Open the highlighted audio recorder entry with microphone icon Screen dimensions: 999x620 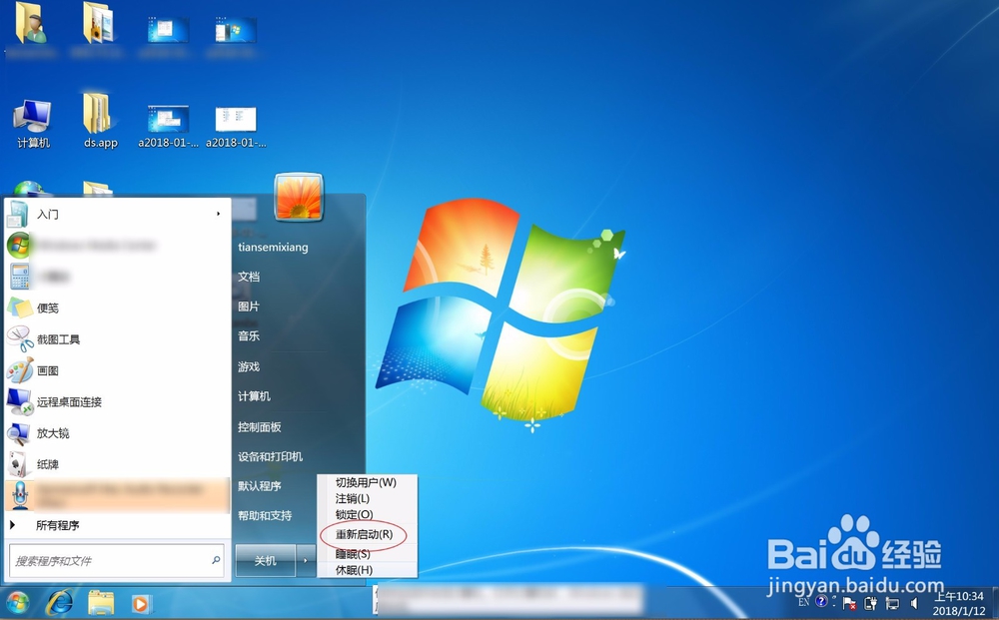tap(117, 495)
